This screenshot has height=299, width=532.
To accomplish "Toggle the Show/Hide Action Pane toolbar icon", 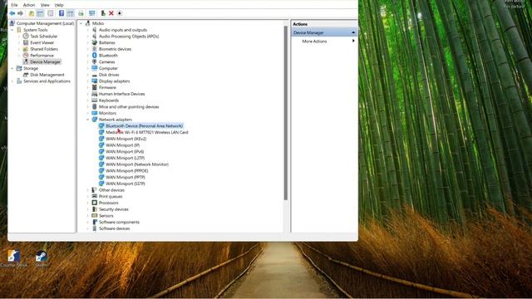I will 70,13.
